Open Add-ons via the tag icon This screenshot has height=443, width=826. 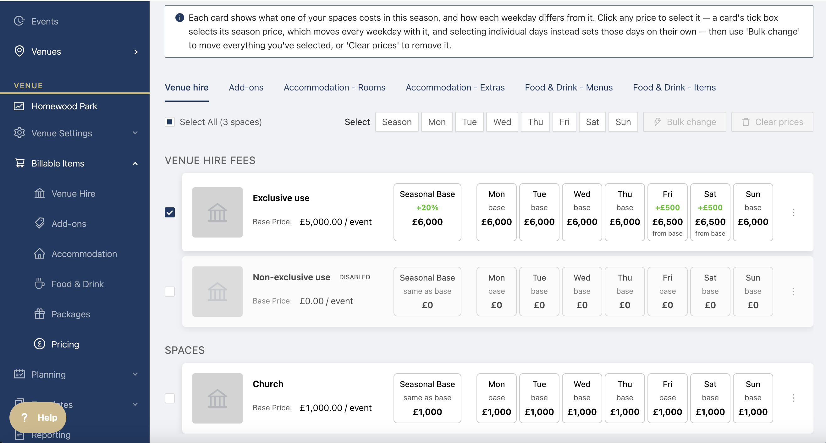[x=39, y=223]
